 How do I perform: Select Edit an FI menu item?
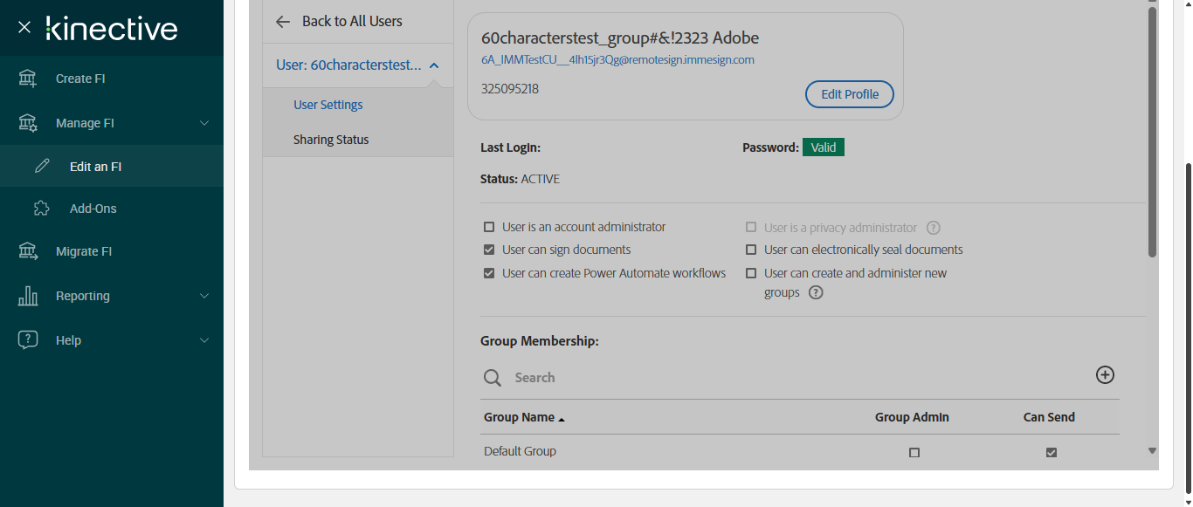pos(95,167)
